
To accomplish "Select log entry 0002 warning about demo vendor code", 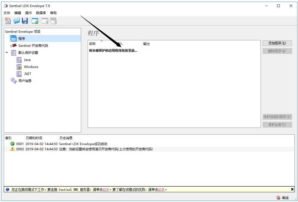I will 149,149.
